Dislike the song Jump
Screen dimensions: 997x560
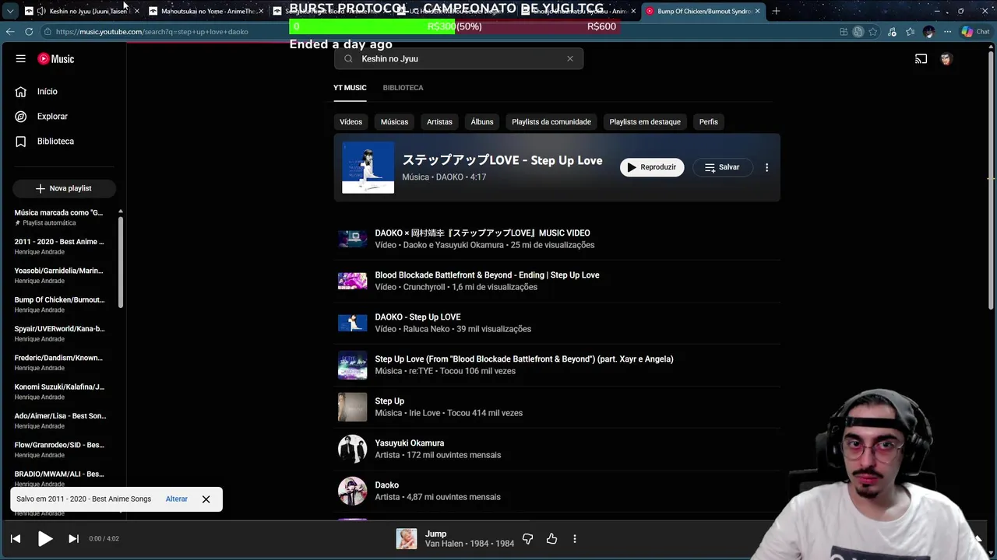tap(527, 538)
